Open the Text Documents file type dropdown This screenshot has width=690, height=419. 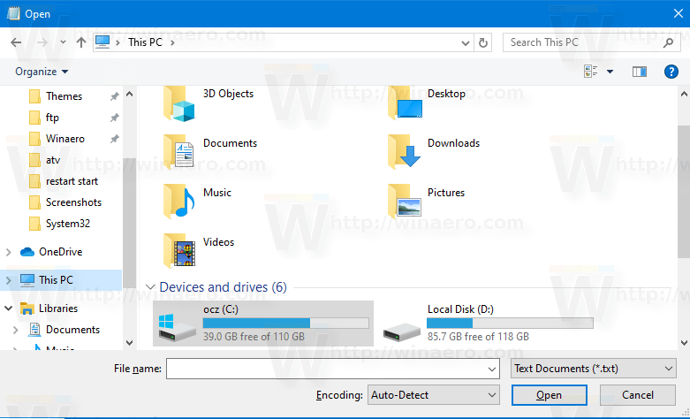tap(593, 369)
